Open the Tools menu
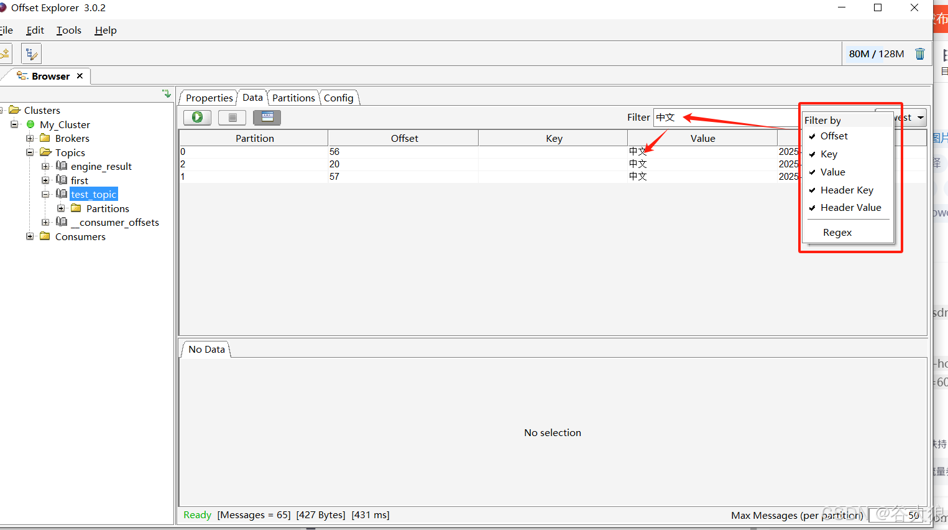 point(69,30)
